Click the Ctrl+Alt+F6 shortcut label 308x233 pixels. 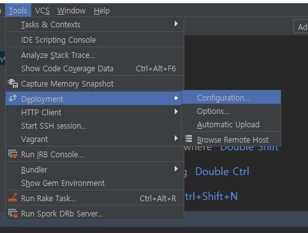click(x=156, y=69)
